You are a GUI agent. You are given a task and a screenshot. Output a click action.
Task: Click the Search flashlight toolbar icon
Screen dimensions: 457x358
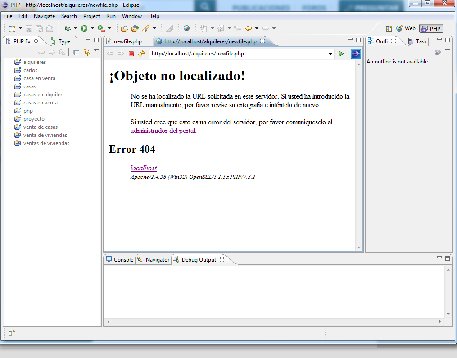146,28
